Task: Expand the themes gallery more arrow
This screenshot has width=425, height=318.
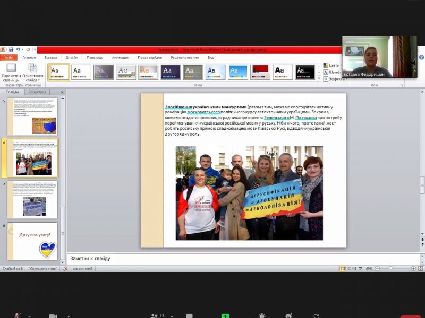Action: coord(319,78)
